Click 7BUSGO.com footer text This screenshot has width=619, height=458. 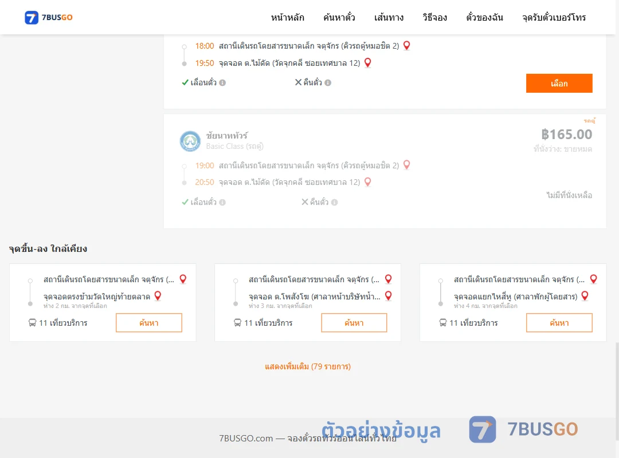coord(308,439)
